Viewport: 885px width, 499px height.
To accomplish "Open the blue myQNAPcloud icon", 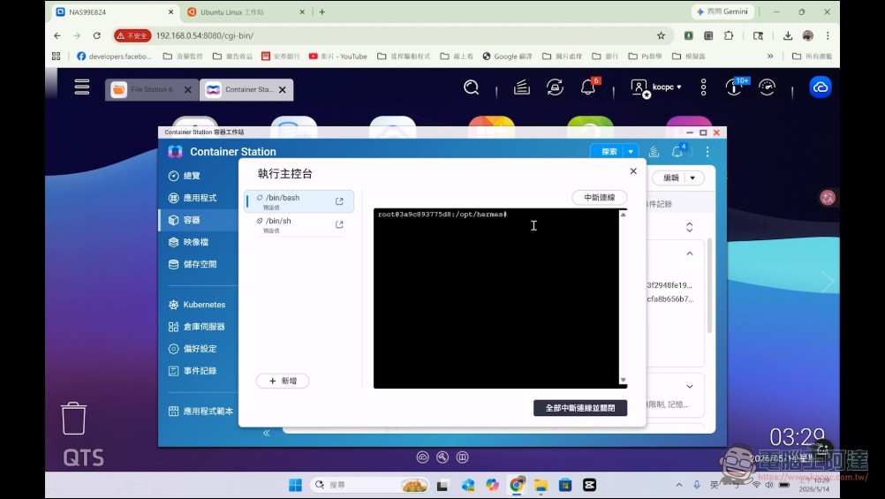I will [x=821, y=87].
